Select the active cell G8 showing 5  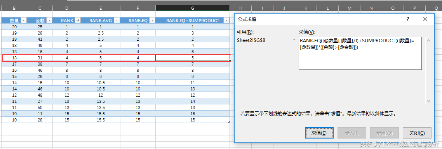[193, 58]
